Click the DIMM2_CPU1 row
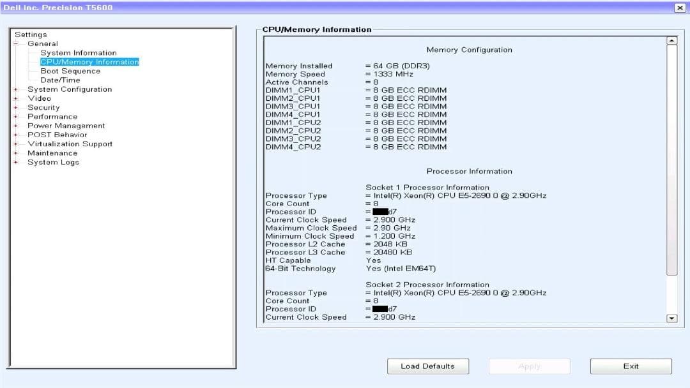690x388 pixels. click(x=356, y=98)
